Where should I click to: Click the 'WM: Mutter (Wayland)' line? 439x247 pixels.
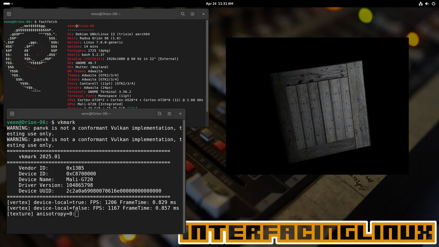(x=88, y=67)
